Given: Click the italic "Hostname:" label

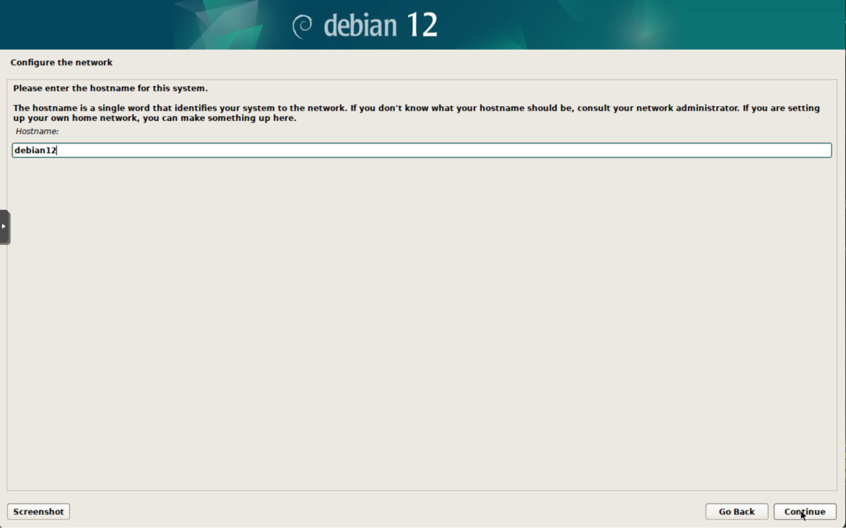Looking at the screenshot, I should [x=37, y=131].
